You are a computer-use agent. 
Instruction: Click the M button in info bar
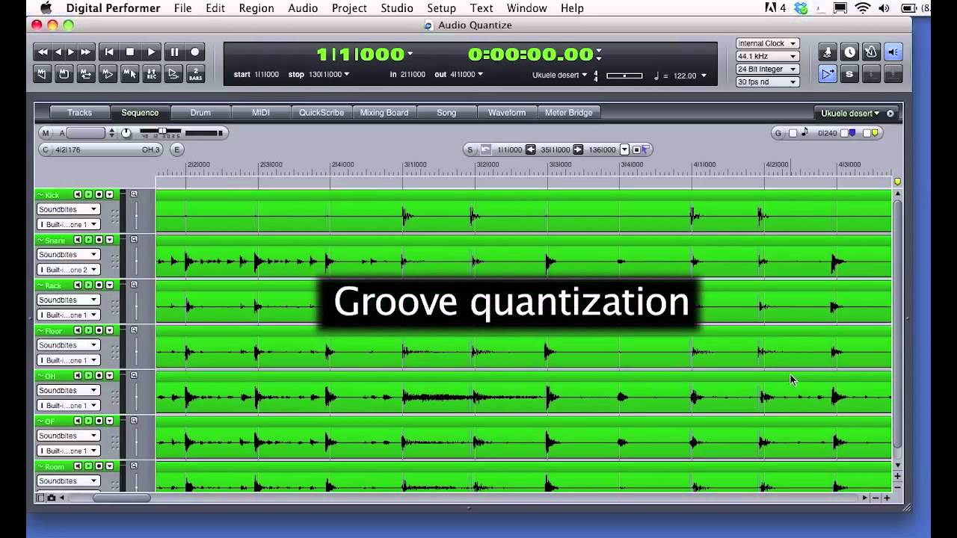click(x=46, y=133)
